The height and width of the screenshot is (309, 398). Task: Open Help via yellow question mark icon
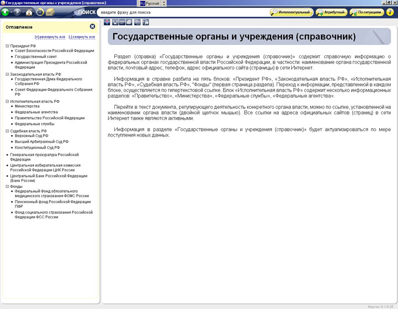click(390, 12)
